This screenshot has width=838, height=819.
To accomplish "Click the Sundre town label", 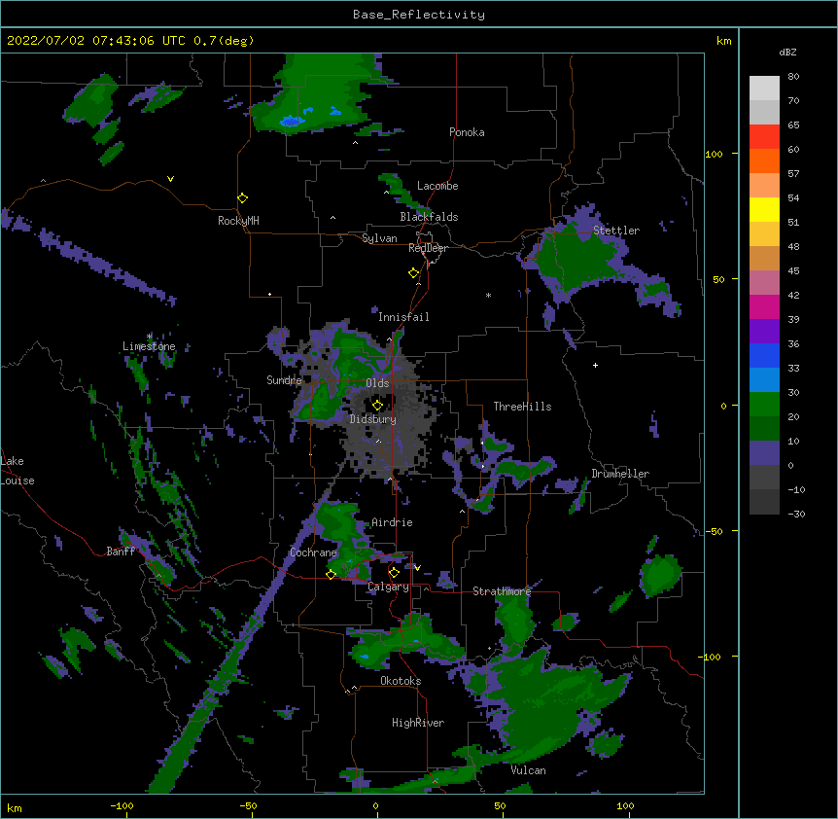I will [x=284, y=380].
